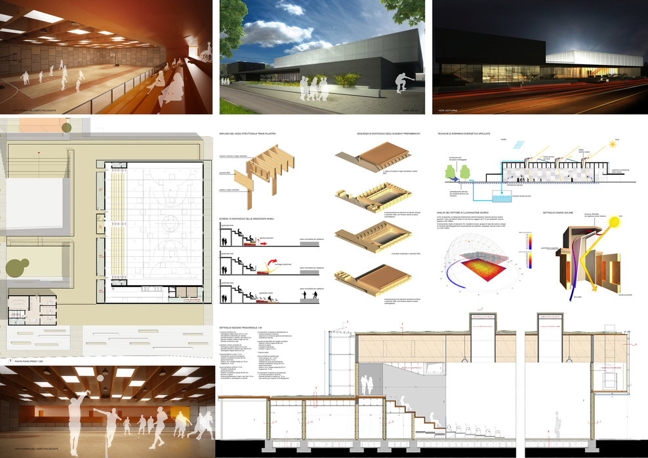Select second bleachers diagram with curved arrow

[272, 263]
